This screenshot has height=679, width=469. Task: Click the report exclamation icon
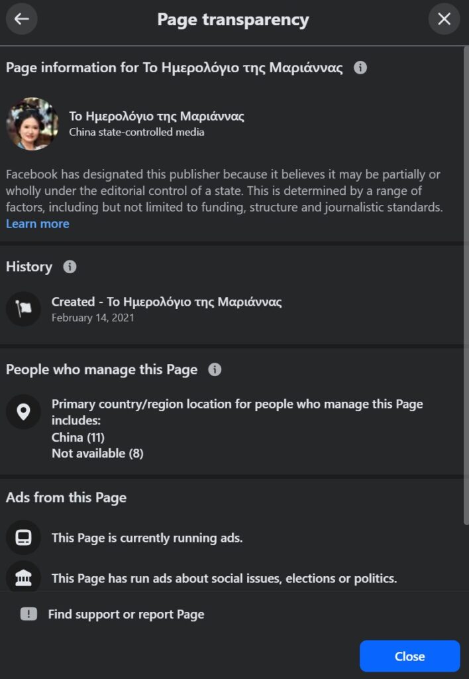(28, 614)
